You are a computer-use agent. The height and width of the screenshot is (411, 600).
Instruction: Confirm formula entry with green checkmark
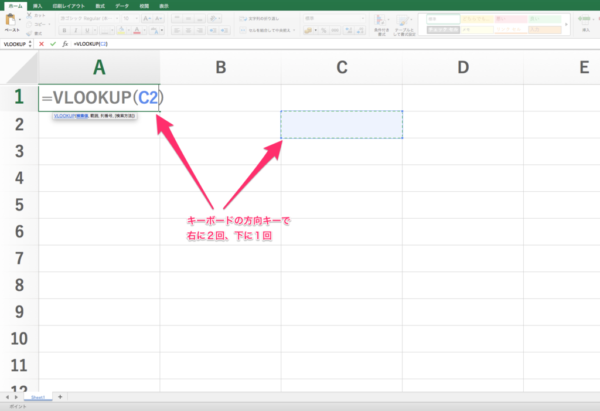(x=53, y=44)
